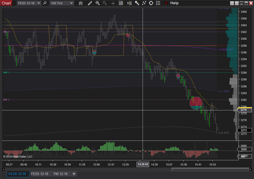Image resolution: width=254 pixels, height=179 pixels.
Task: Click the left scroll arrow of timeline
Action: pos(3,169)
